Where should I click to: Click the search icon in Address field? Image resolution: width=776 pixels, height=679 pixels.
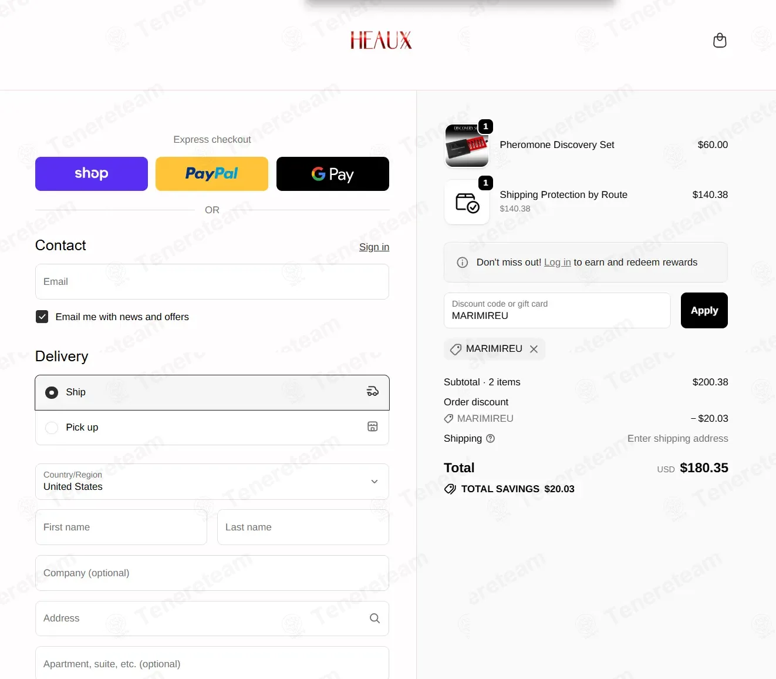click(x=374, y=619)
